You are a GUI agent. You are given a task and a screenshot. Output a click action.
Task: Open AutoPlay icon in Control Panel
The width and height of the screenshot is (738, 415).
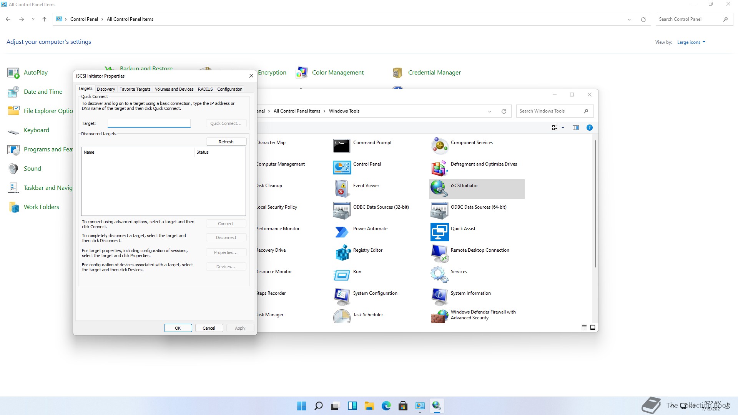click(x=13, y=73)
